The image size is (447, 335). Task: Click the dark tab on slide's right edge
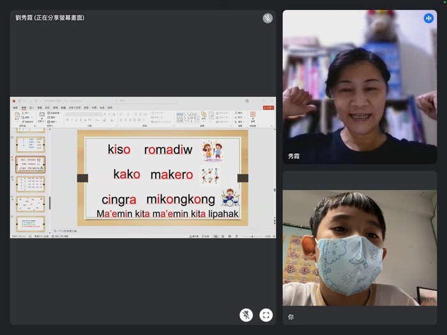coord(243,178)
